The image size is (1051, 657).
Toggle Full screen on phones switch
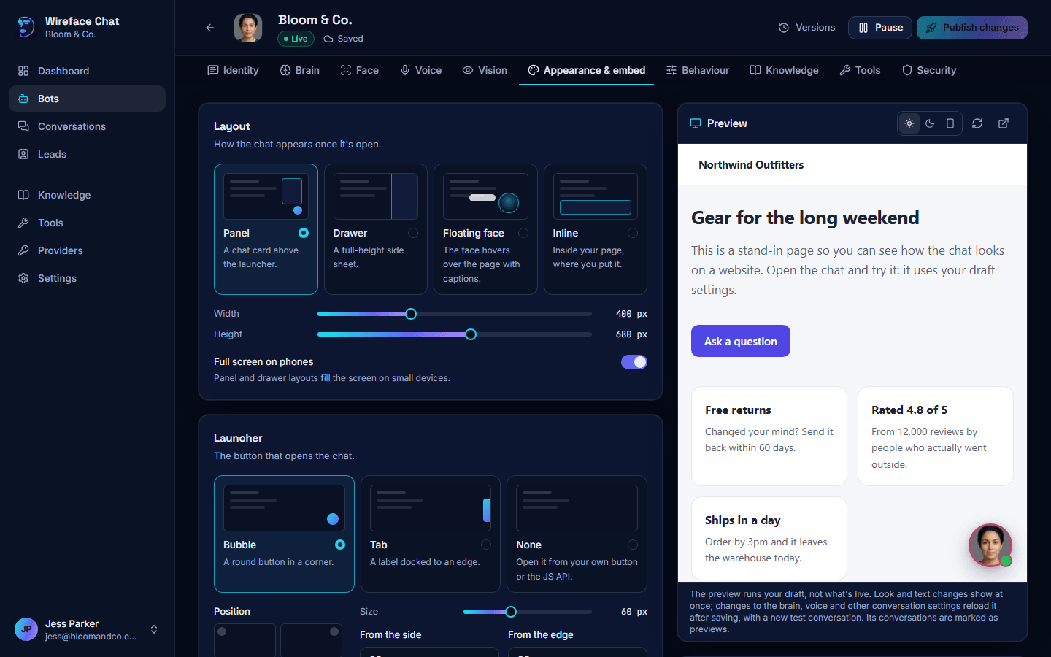[634, 362]
